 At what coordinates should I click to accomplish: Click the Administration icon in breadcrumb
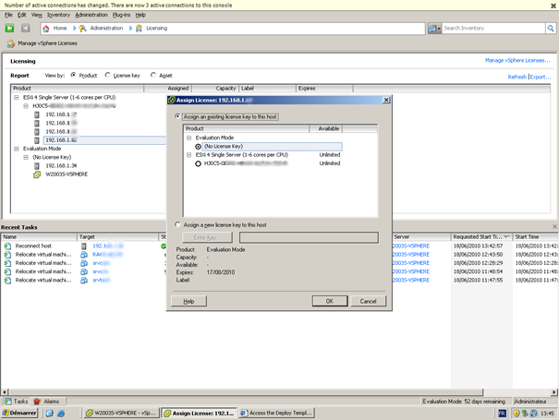coord(83,29)
